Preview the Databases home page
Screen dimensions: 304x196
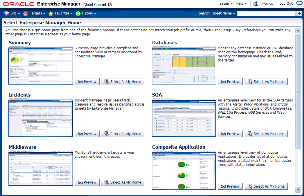[230, 82]
